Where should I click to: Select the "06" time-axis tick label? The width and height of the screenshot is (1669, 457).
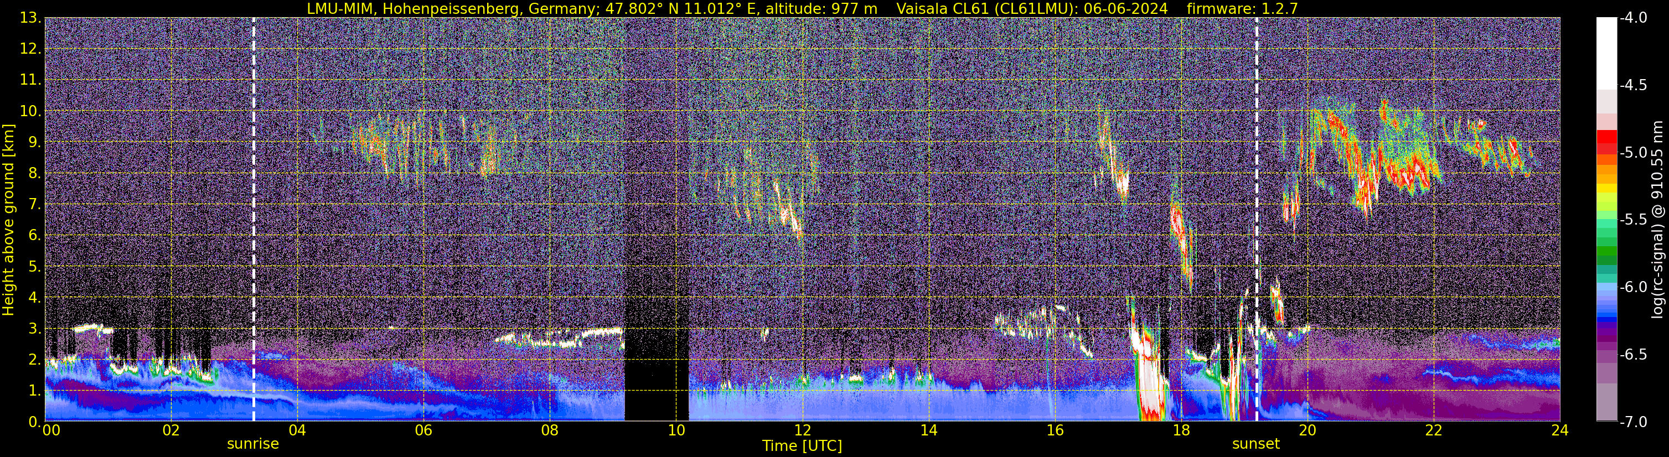(x=423, y=430)
